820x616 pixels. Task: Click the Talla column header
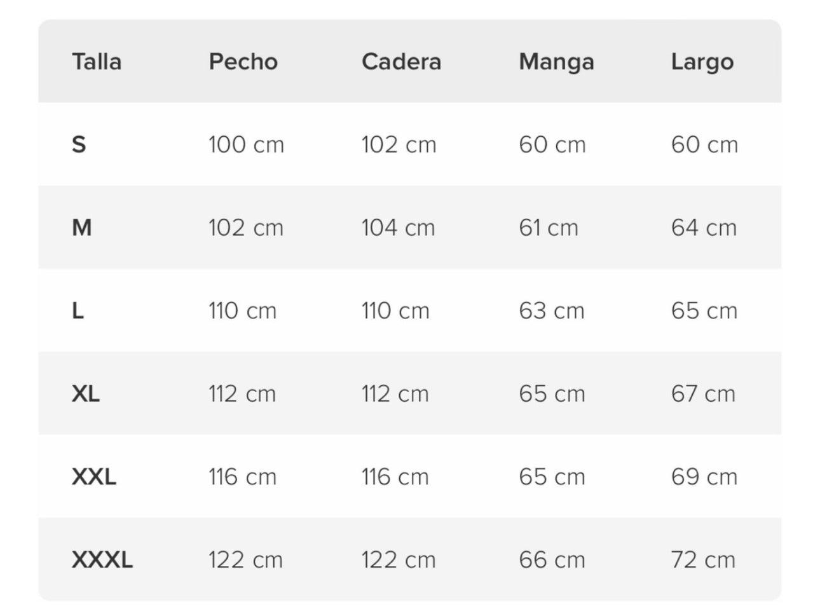(97, 62)
